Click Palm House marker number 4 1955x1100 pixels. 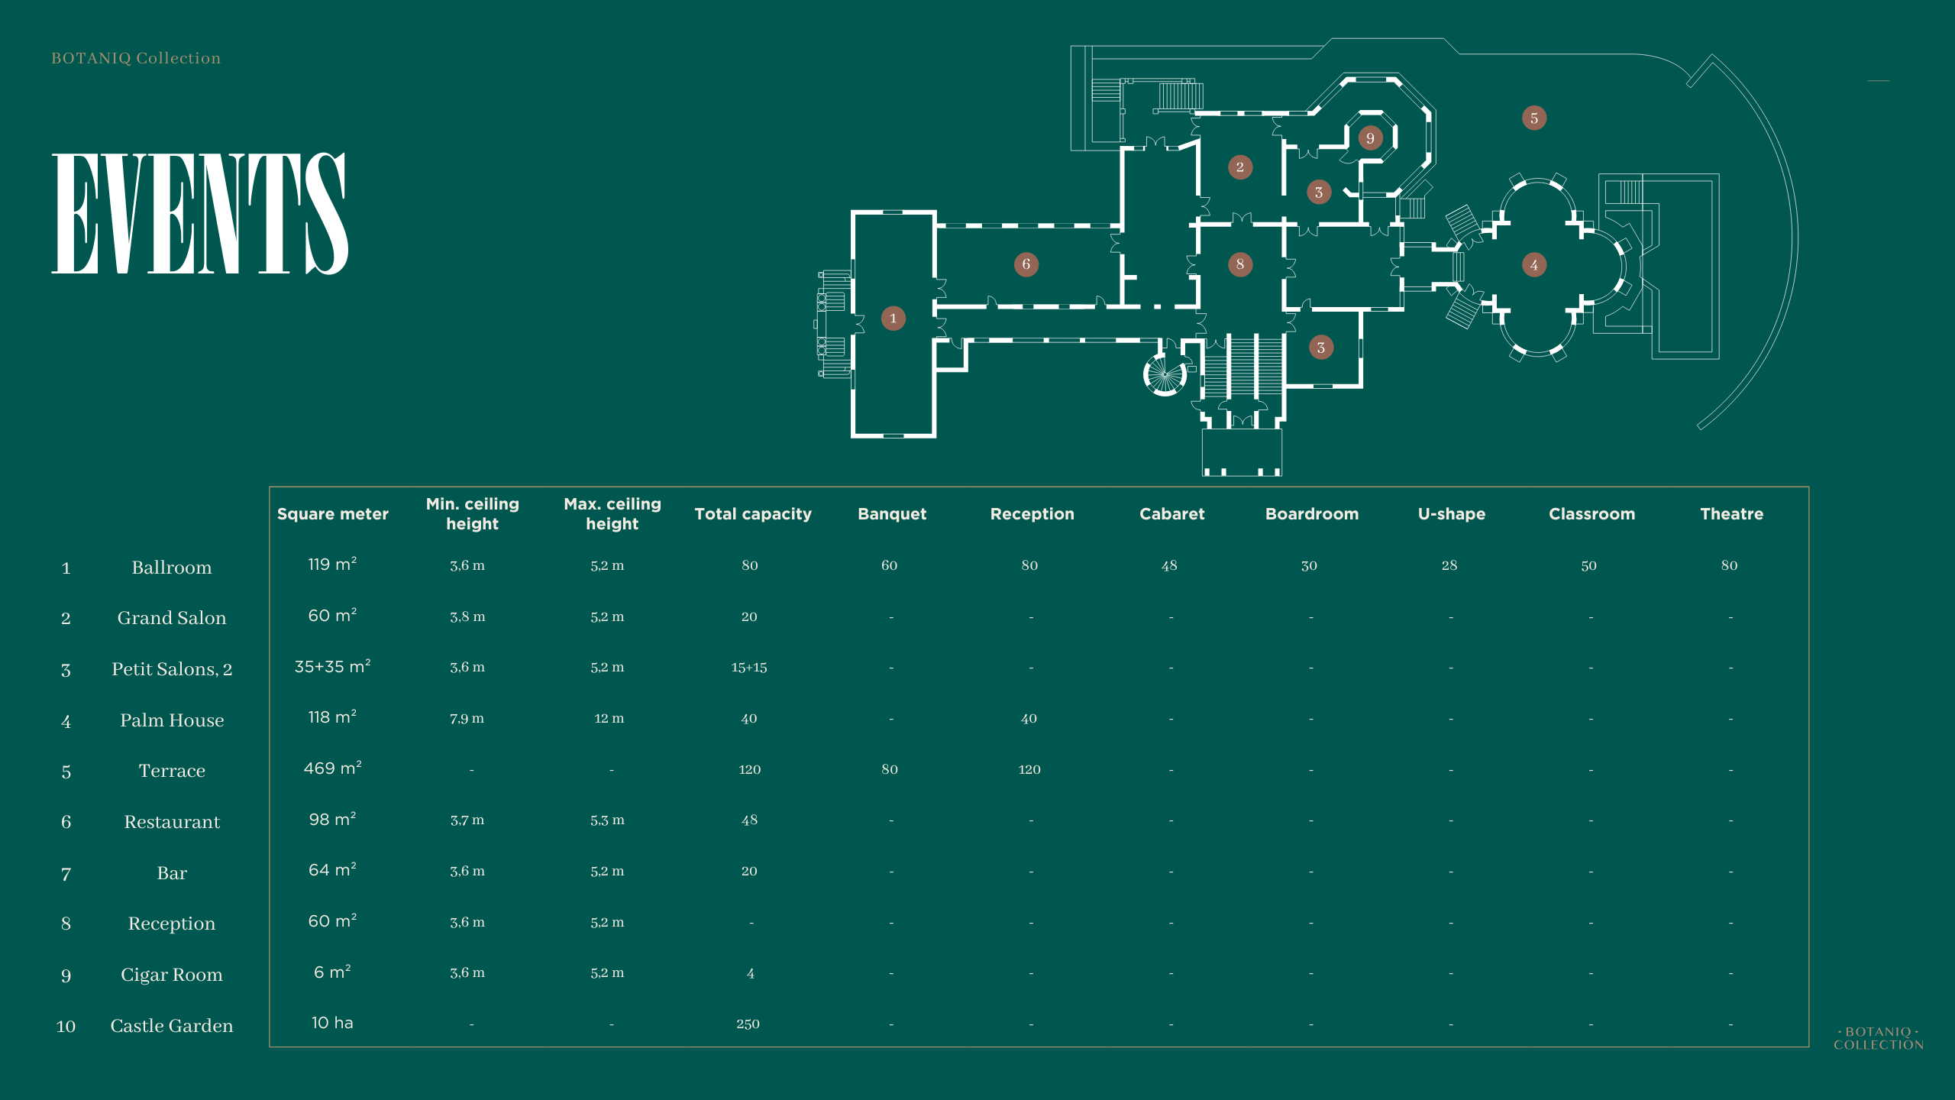(x=1533, y=265)
